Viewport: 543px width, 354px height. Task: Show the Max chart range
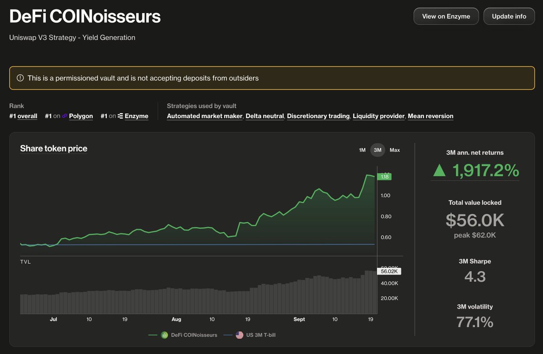pos(395,150)
